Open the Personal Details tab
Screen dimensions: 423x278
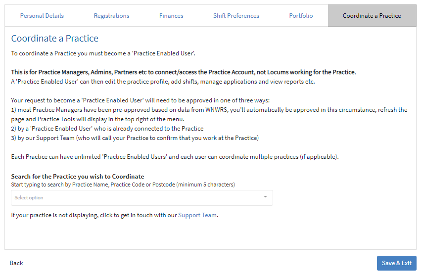(x=42, y=16)
